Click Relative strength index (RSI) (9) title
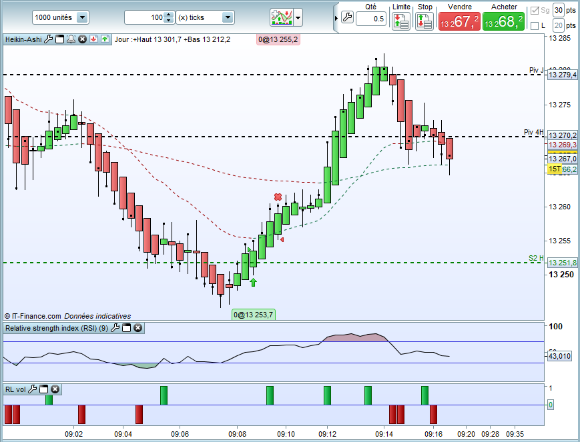This screenshot has height=442, width=580. tap(57, 328)
